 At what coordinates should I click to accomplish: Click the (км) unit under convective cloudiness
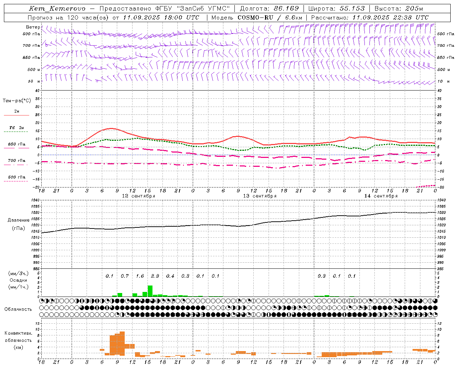(x=19, y=347)
